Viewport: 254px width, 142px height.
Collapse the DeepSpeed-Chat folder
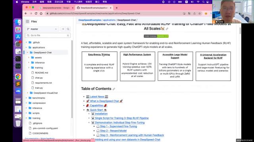click(x=27, y=52)
